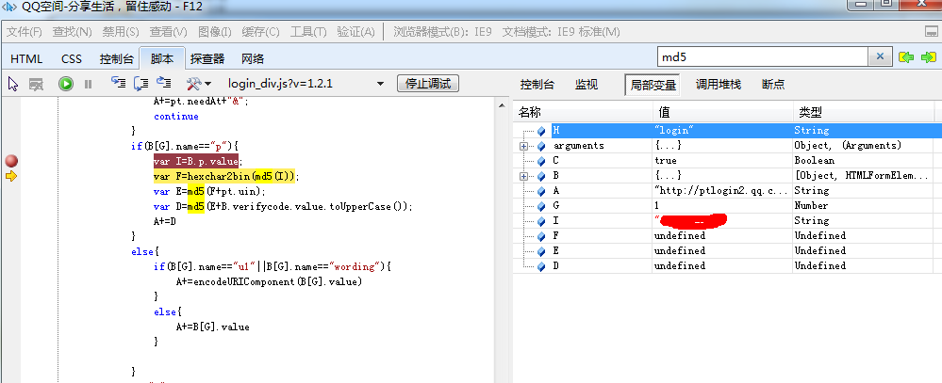Image resolution: width=942 pixels, height=383 pixels.
Task: Click into the md5 search field
Action: coord(763,57)
